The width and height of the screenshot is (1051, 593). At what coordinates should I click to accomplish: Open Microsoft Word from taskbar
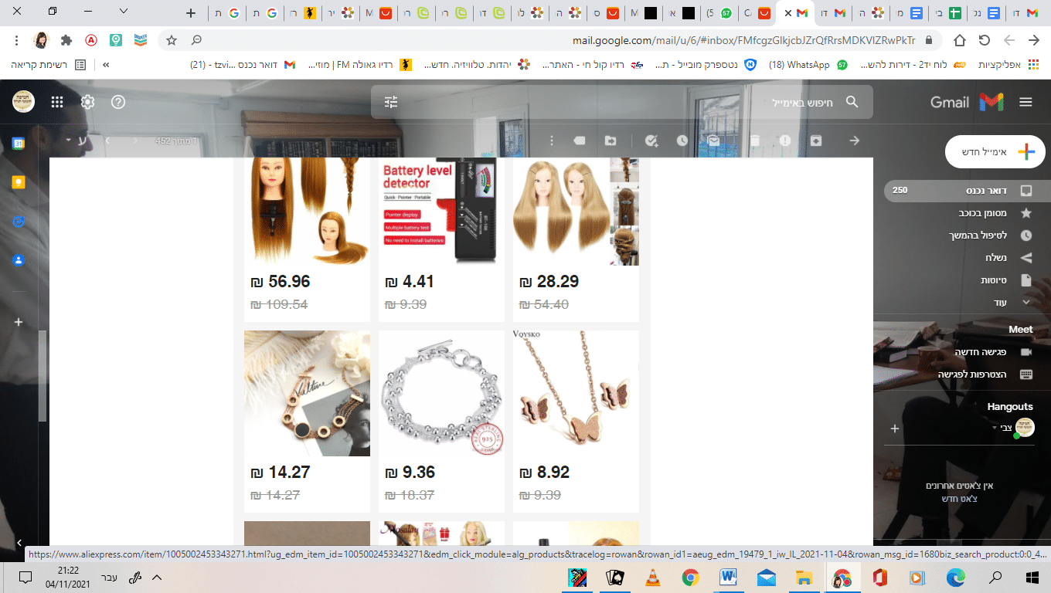(x=729, y=577)
